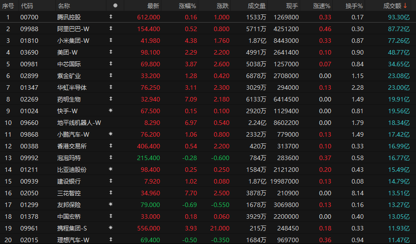The width and height of the screenshot is (416, 244).
Task: Click the marker icon beside 理想汽车-W
Action: click(x=111, y=239)
